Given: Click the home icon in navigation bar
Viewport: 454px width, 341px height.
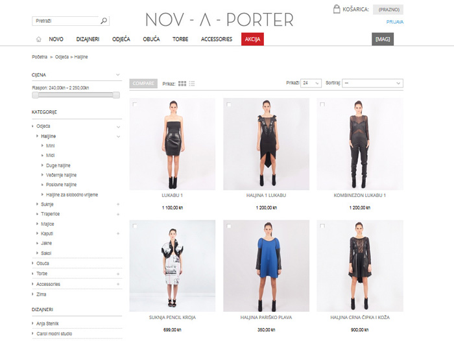Looking at the screenshot, I should (38, 39).
